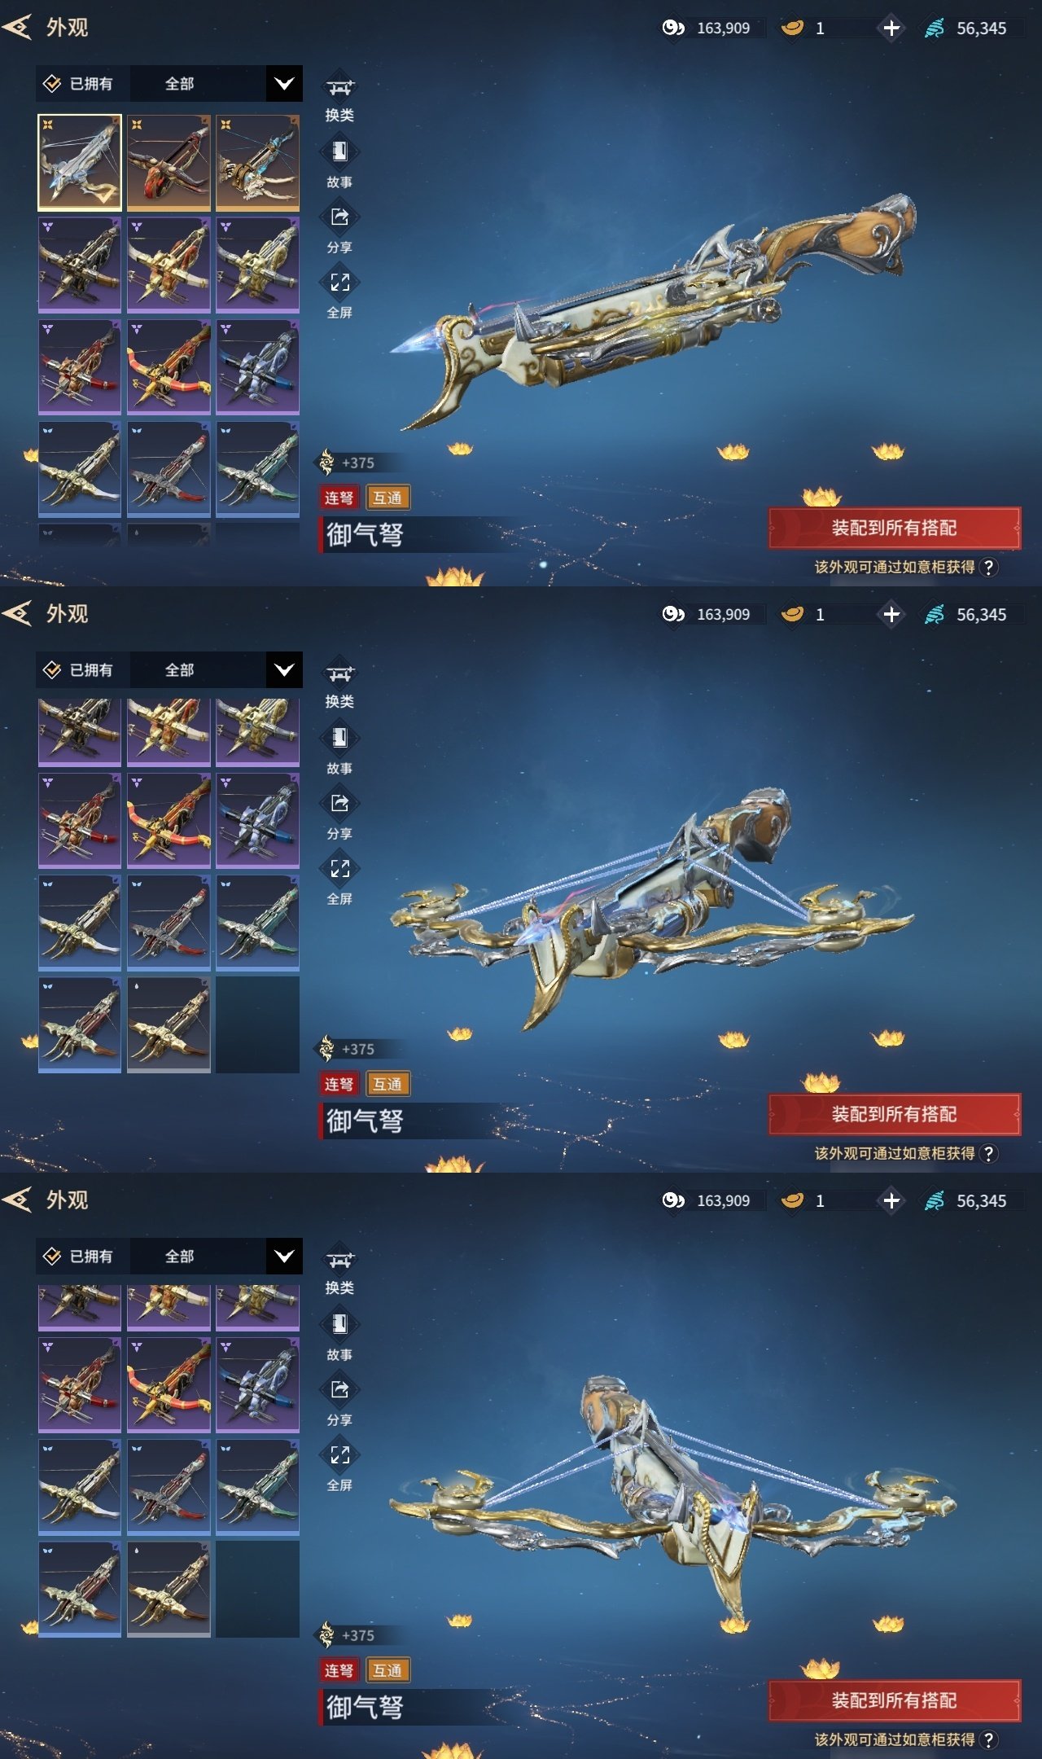Click 装配到所有搭配 button in the first screen
1042x1759 pixels.
[x=894, y=528]
